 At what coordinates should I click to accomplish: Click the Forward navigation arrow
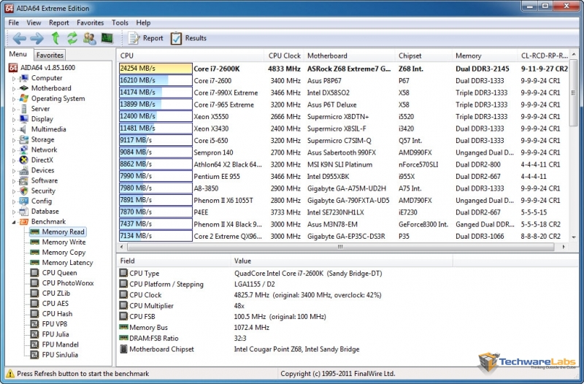tap(37, 38)
